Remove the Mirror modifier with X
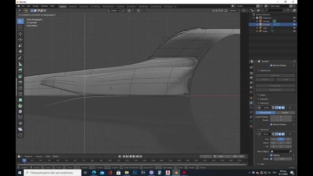Image resolution: width=313 pixels, height=176 pixels. click(290, 134)
